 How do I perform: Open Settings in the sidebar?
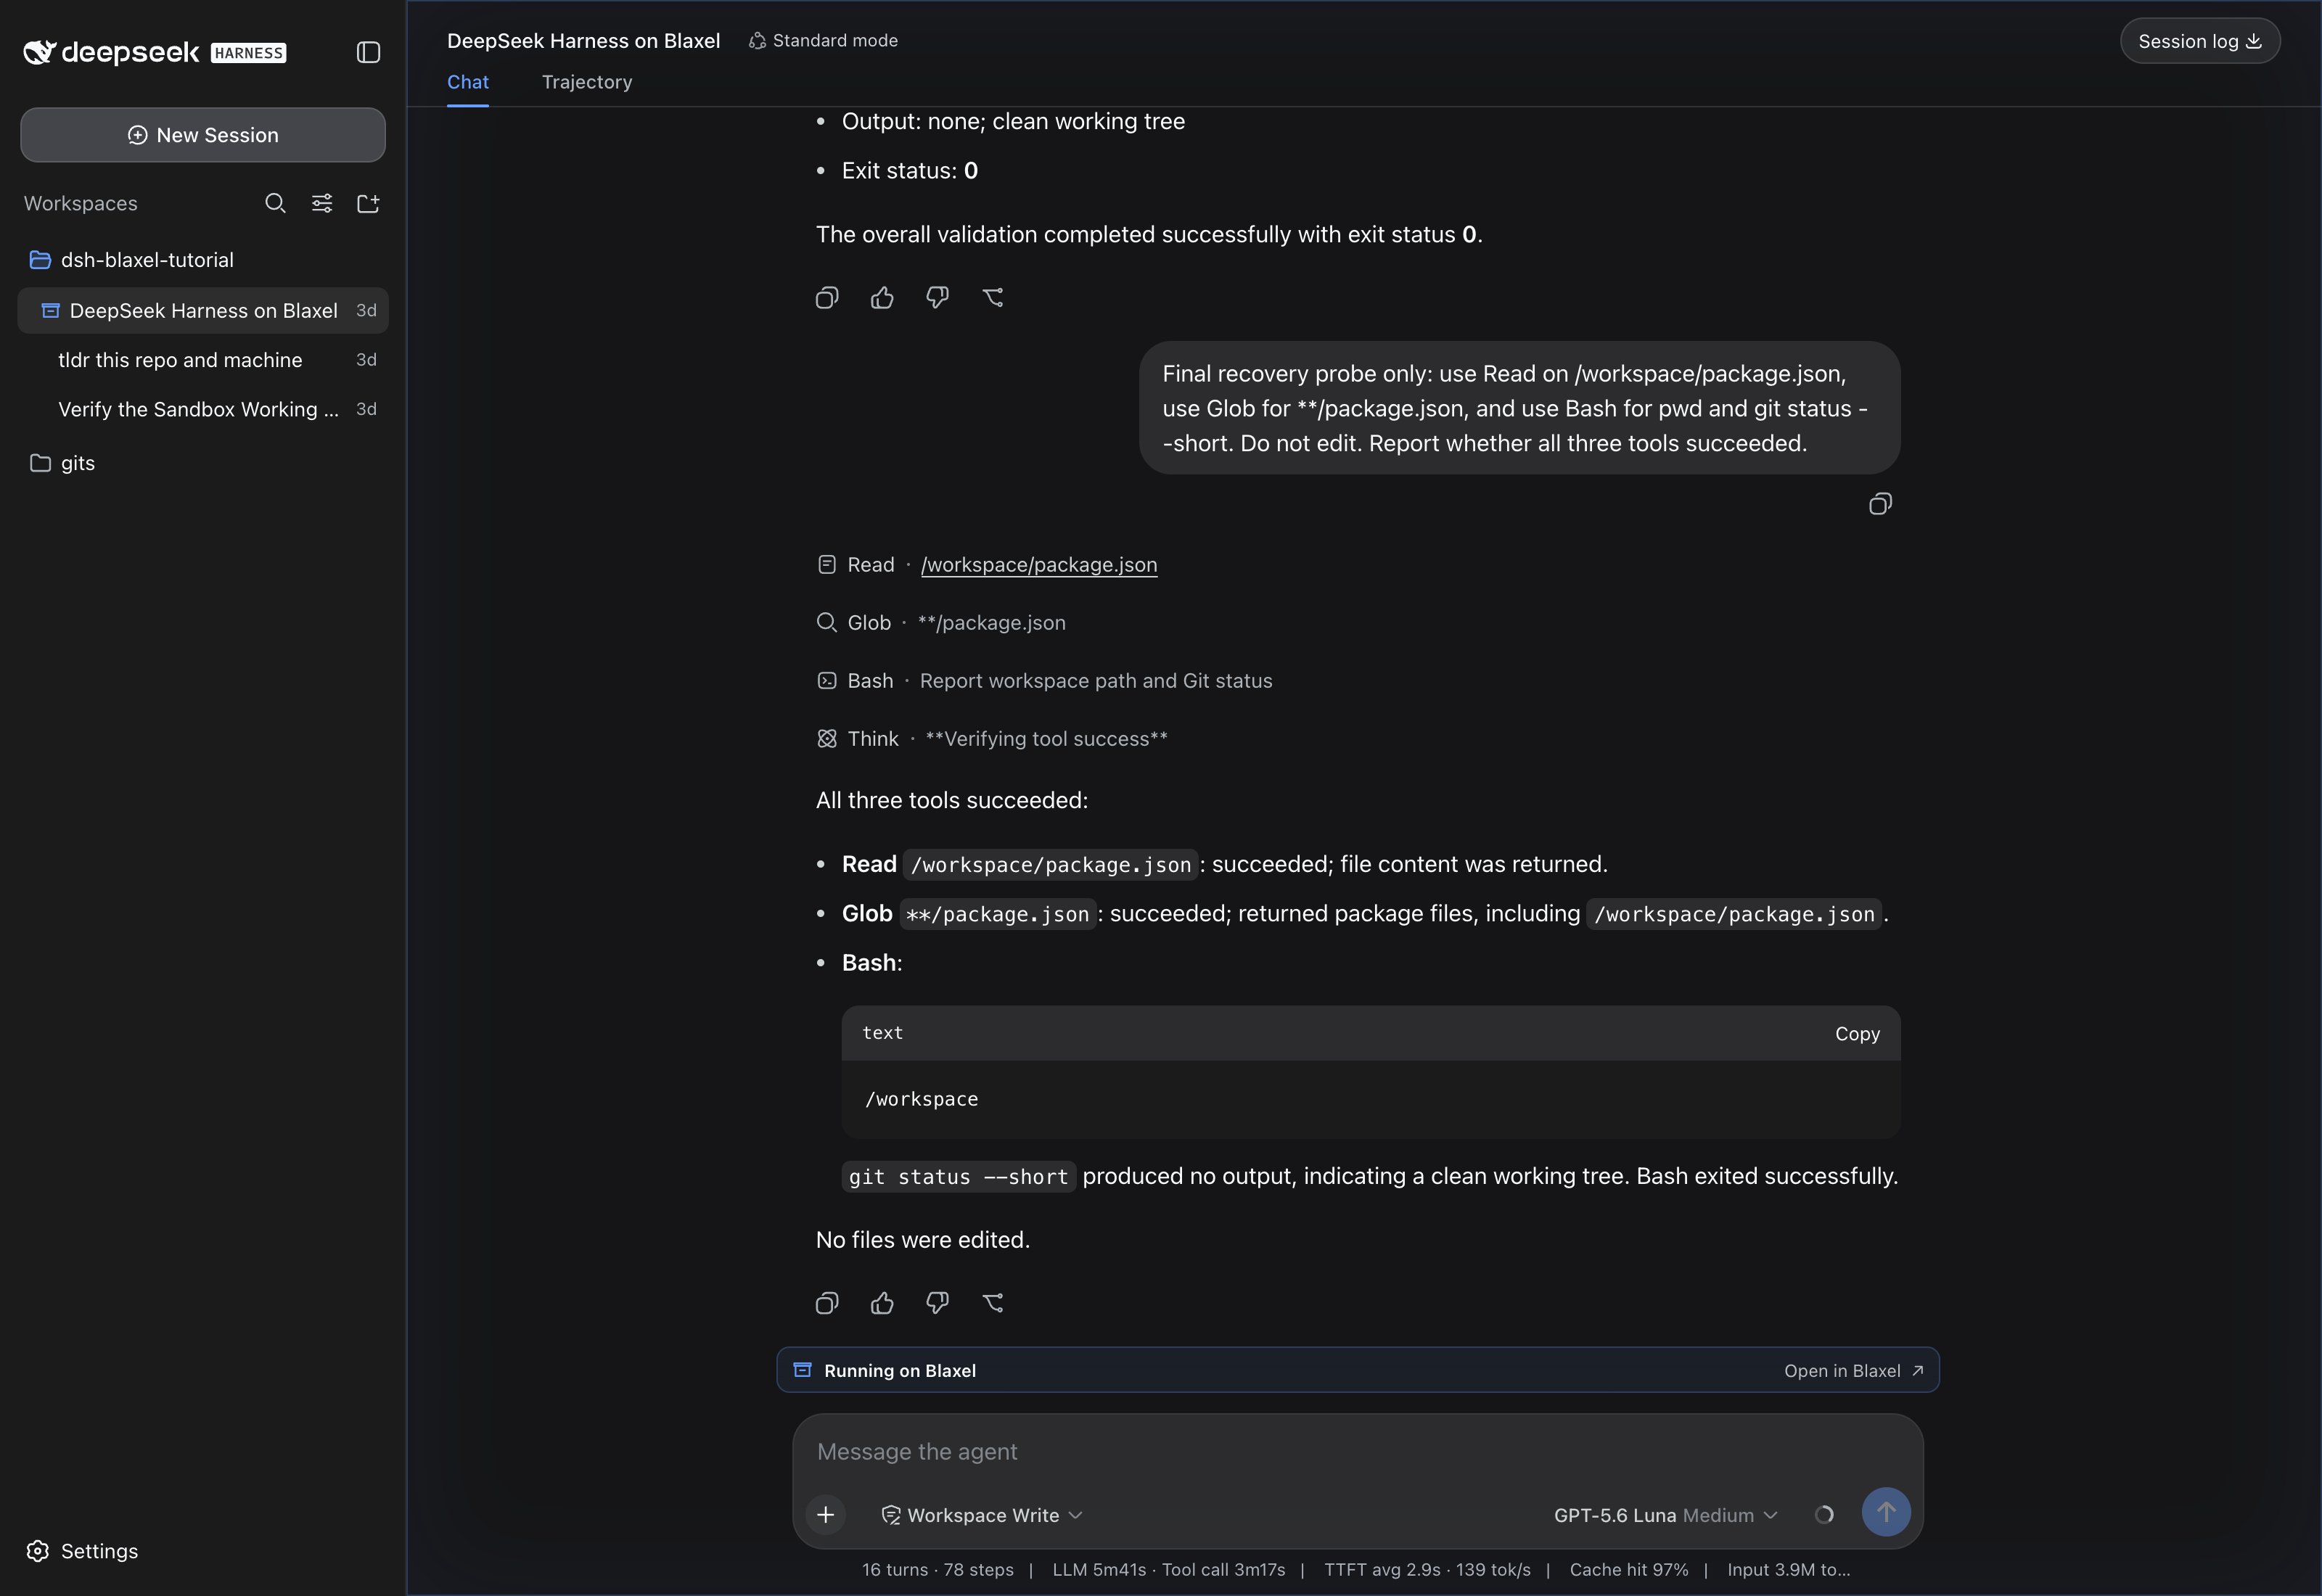pyautogui.click(x=82, y=1551)
